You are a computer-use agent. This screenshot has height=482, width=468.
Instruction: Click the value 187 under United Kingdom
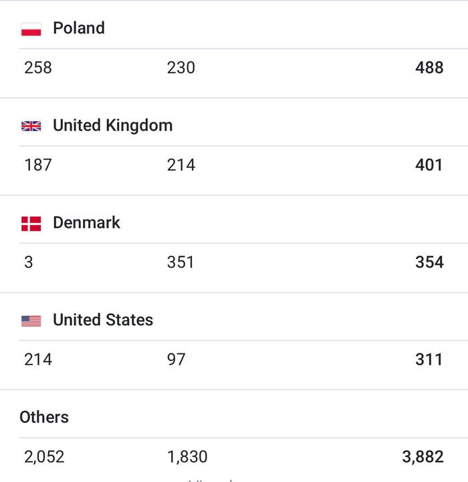[x=38, y=165]
